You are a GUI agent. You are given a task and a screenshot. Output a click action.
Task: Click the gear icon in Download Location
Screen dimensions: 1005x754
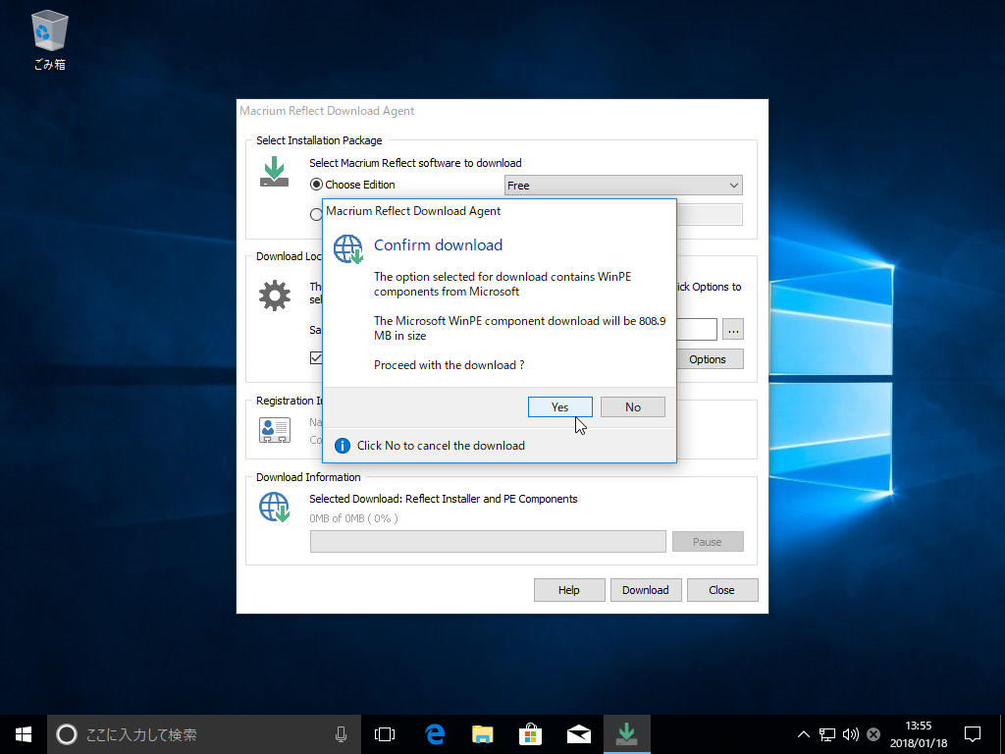275,296
